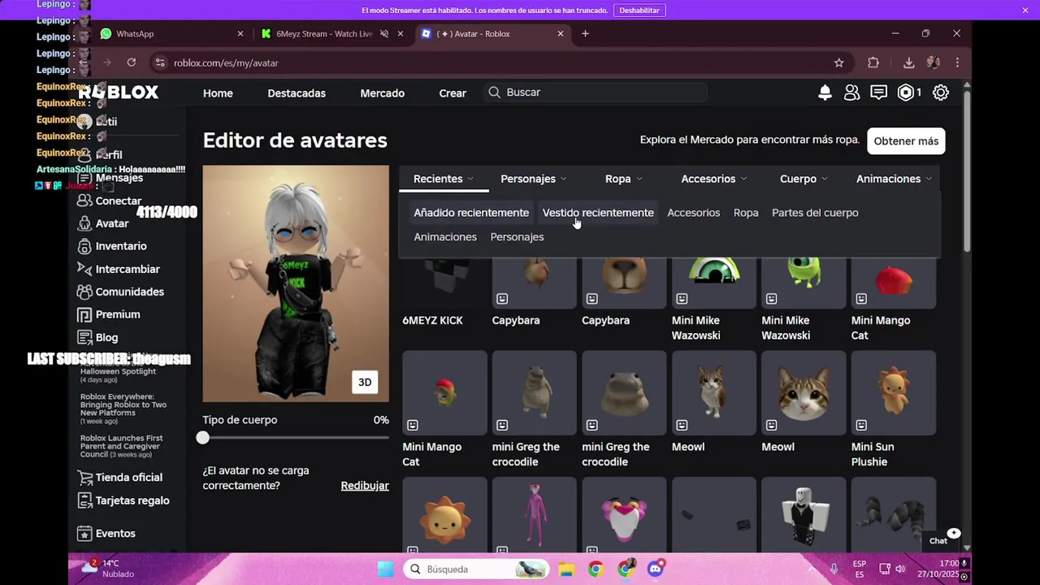Open Inventario in the left sidebar
Image resolution: width=1040 pixels, height=585 pixels.
click(111, 246)
